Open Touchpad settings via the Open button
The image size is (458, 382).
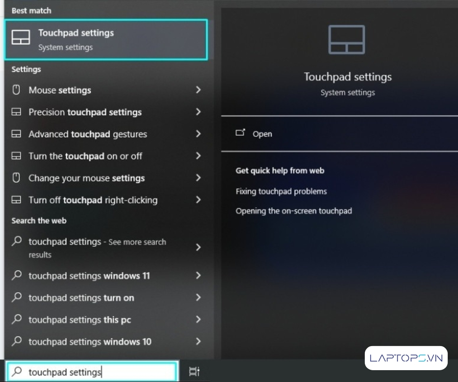tap(262, 134)
